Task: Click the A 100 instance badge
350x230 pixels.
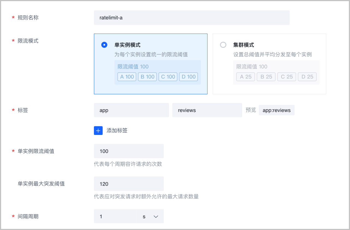Action: [x=127, y=77]
